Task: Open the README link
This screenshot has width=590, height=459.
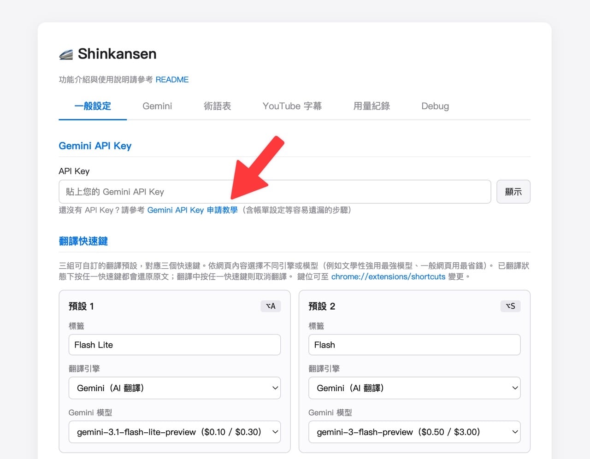Action: 172,80
